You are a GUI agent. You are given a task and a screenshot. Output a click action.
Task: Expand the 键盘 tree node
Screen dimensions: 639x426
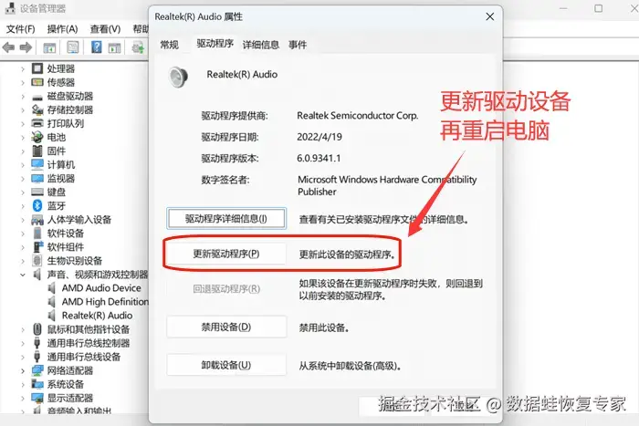(23, 192)
